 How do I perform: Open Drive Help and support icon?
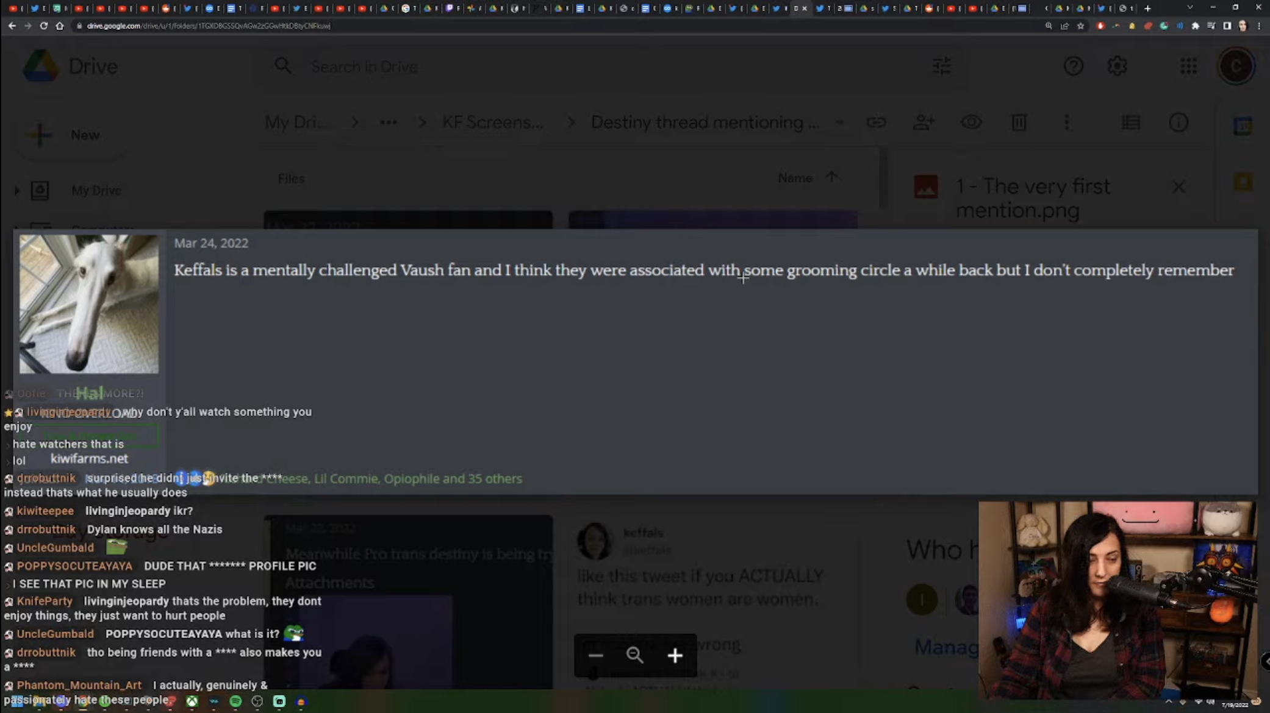1074,66
